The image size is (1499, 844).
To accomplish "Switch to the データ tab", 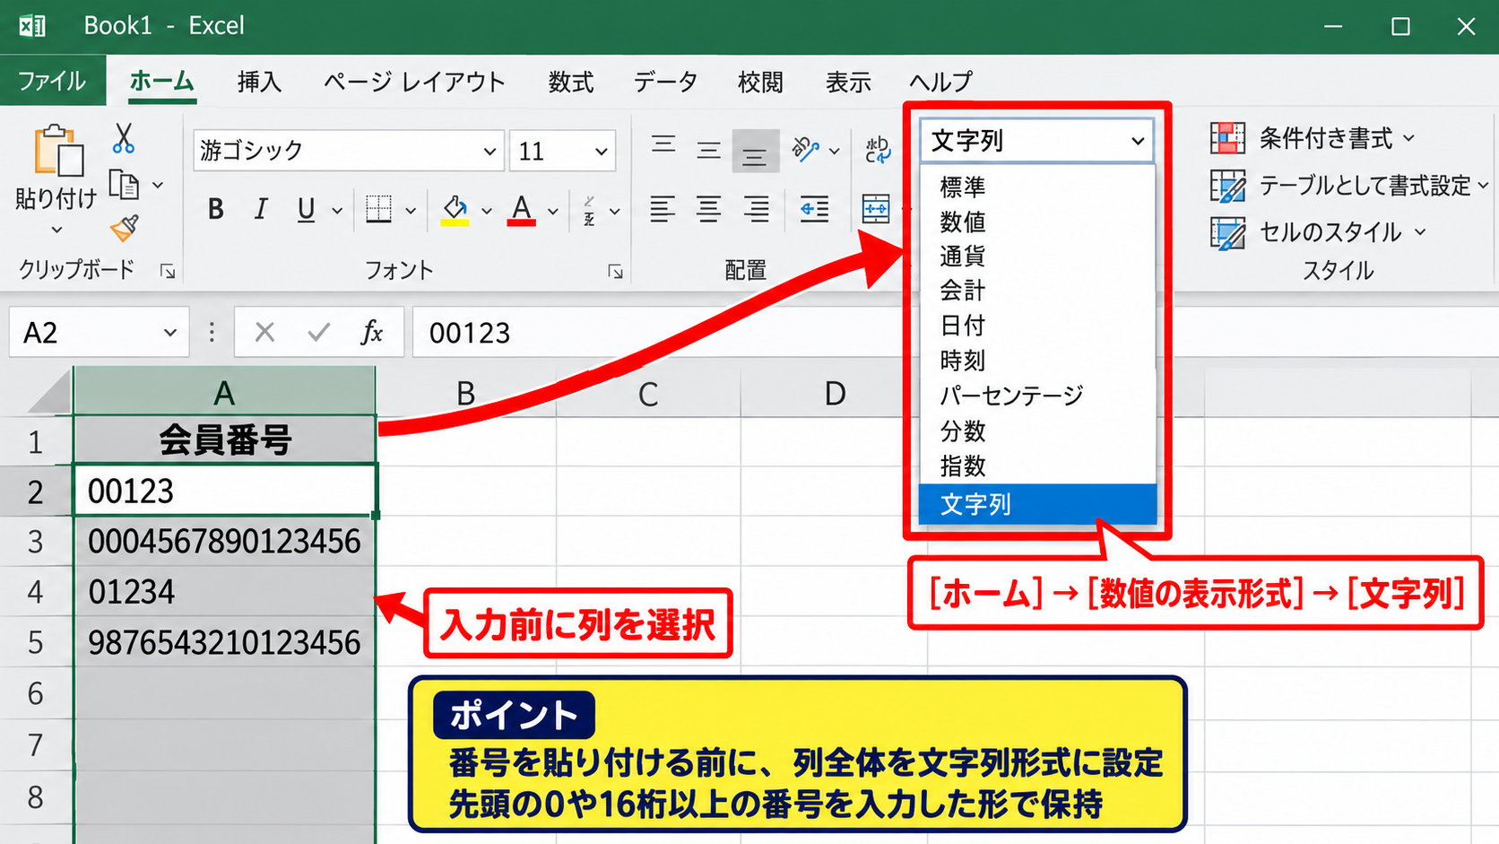I will [x=665, y=82].
